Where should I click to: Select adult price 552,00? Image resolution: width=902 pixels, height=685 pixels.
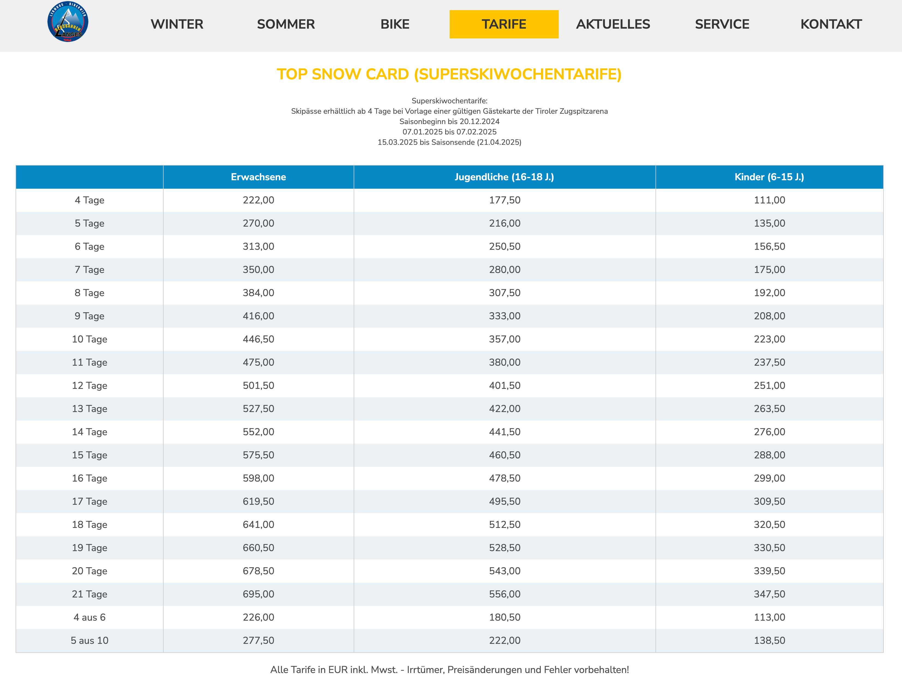[258, 432]
